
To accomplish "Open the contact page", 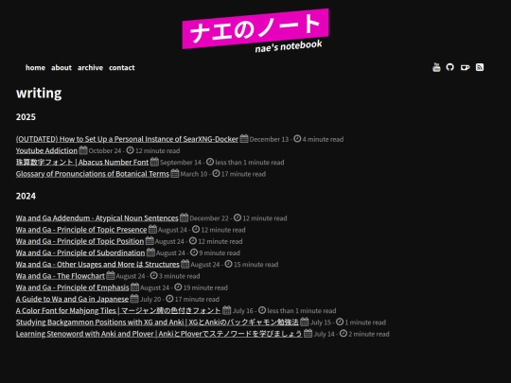I will [x=121, y=67].
